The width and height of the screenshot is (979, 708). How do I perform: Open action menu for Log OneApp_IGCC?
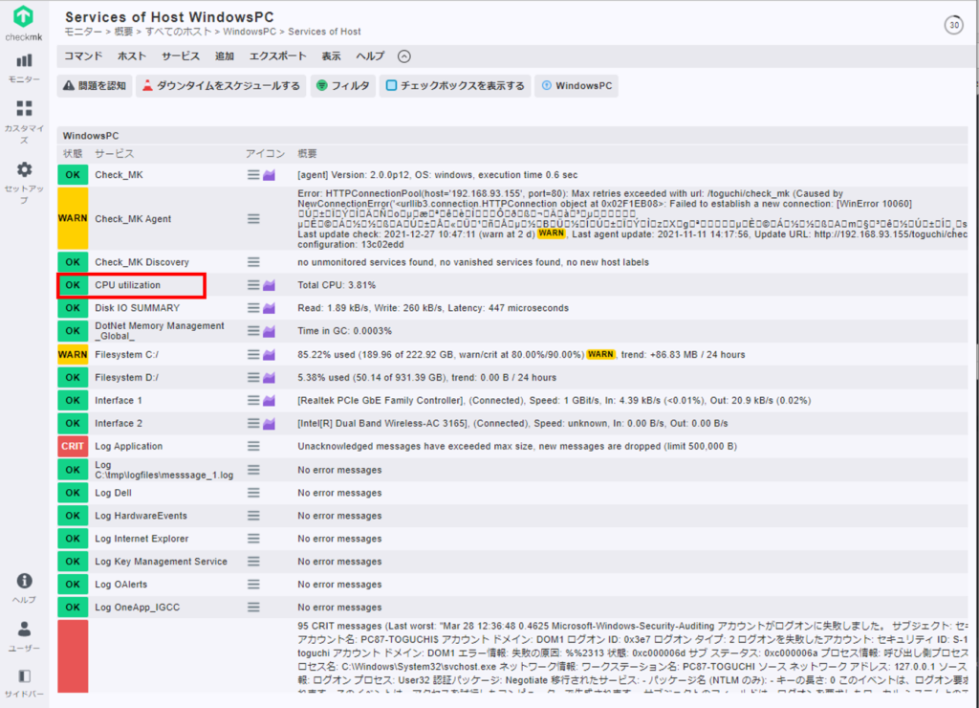[x=252, y=607]
